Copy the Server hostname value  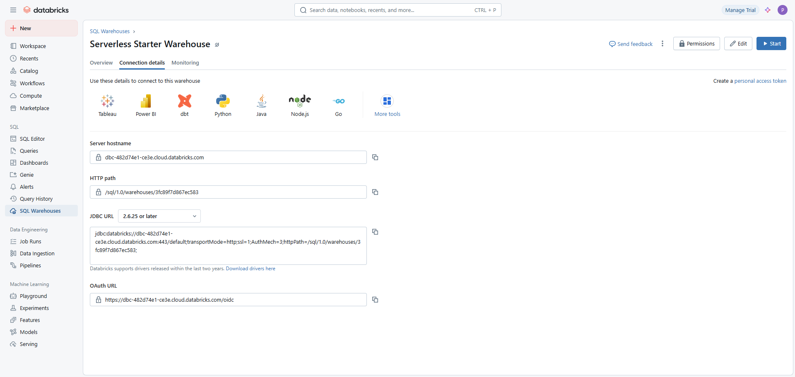(x=375, y=157)
